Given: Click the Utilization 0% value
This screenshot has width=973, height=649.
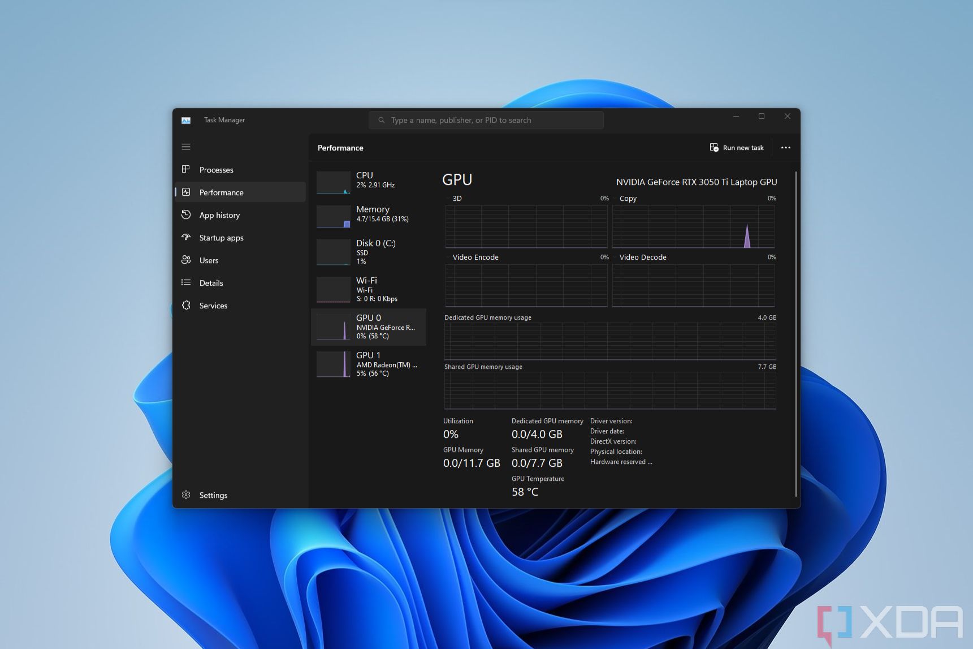Looking at the screenshot, I should 451,435.
